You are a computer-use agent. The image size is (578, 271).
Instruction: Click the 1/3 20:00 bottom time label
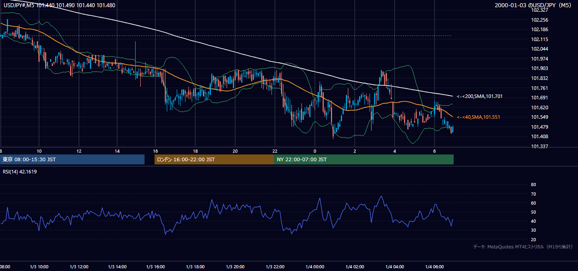click(236, 266)
